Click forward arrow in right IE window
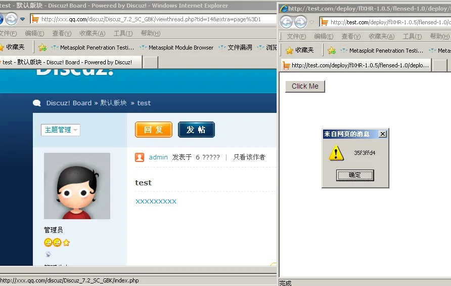The width and height of the screenshot is (451, 286). coord(300,22)
